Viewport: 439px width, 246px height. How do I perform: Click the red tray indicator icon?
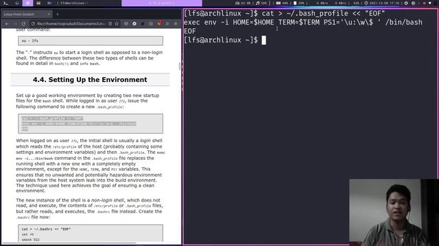pos(424,3)
